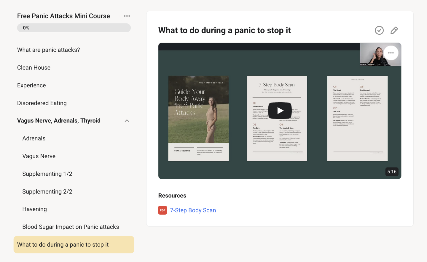The image size is (427, 262).
Task: Play the lesson video
Action: tap(280, 111)
